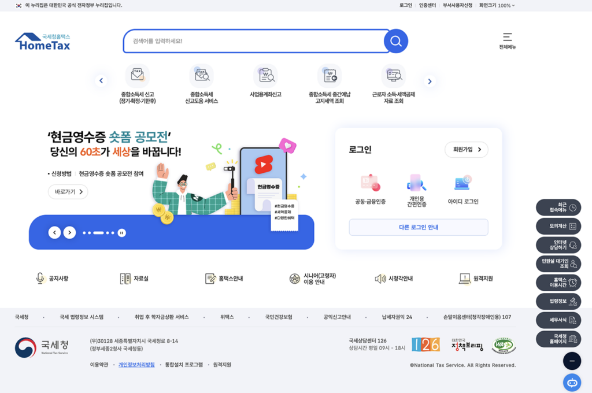Click the 국세청 footer logo
The height and width of the screenshot is (393, 592).
[x=42, y=347]
